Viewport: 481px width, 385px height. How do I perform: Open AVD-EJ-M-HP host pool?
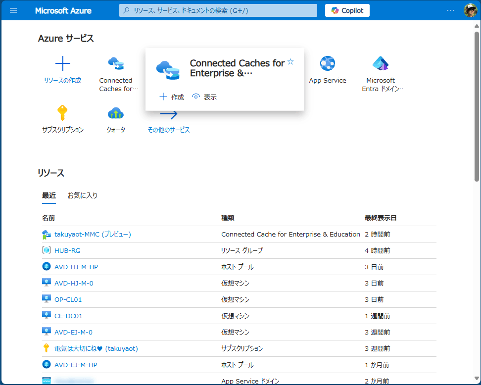pyautogui.click(x=76, y=365)
